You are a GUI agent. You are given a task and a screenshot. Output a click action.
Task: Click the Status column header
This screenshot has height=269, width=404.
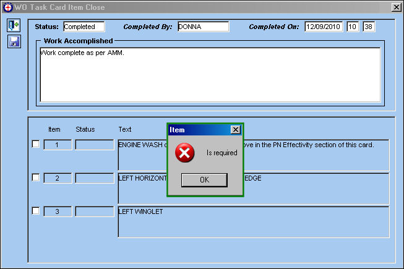point(85,129)
